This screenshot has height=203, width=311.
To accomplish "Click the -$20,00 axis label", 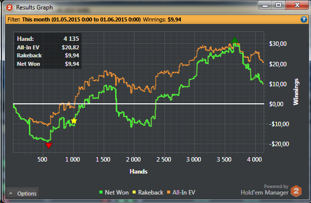I will point(279,144).
